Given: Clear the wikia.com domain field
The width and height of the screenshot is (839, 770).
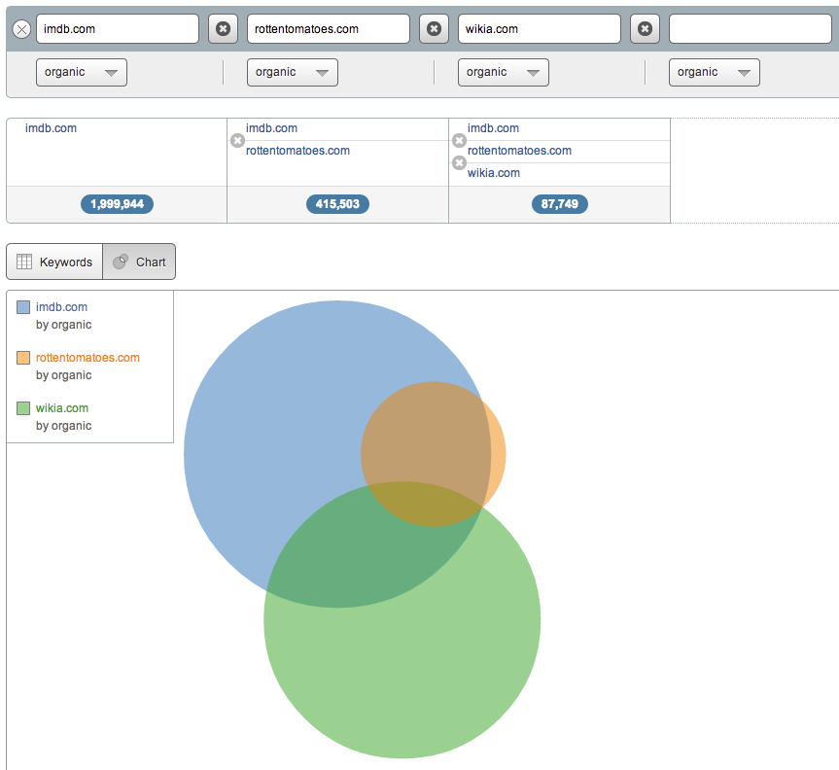Looking at the screenshot, I should tap(645, 29).
